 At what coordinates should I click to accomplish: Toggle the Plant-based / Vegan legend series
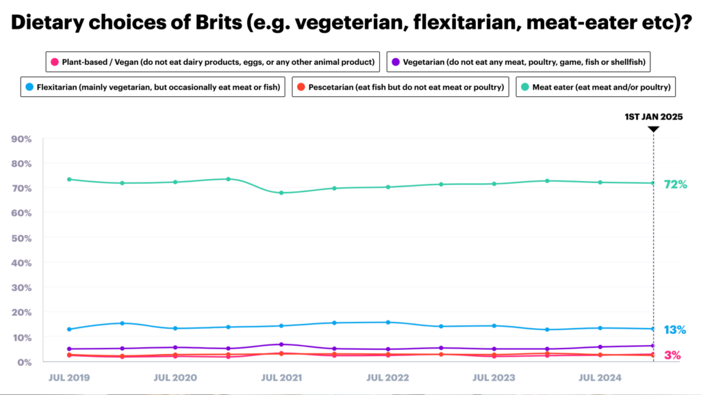click(x=213, y=62)
